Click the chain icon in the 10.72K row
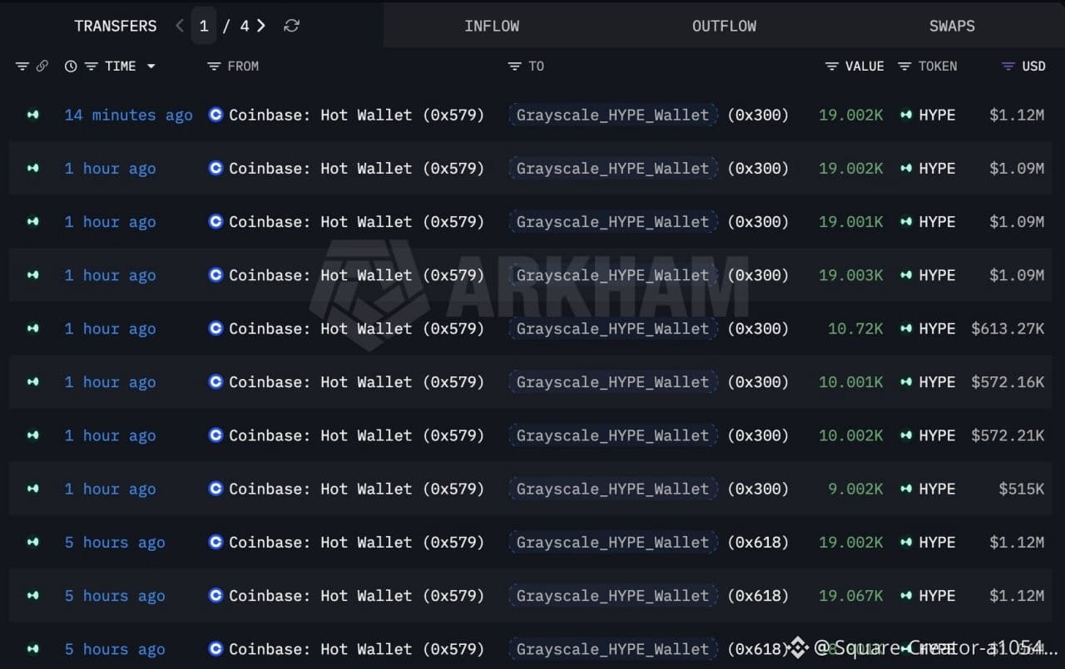 point(32,328)
